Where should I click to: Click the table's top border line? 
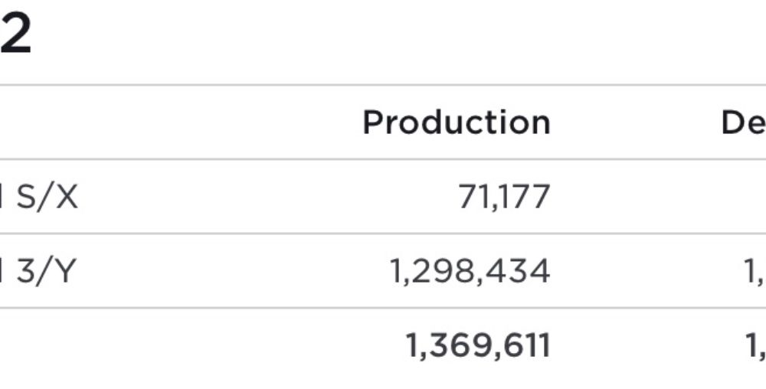(383, 85)
